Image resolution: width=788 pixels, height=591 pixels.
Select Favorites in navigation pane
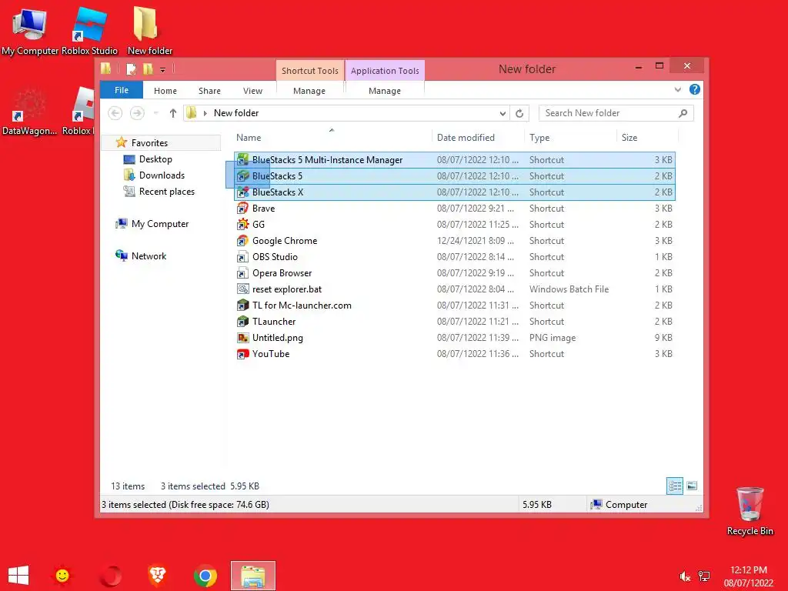click(x=149, y=142)
